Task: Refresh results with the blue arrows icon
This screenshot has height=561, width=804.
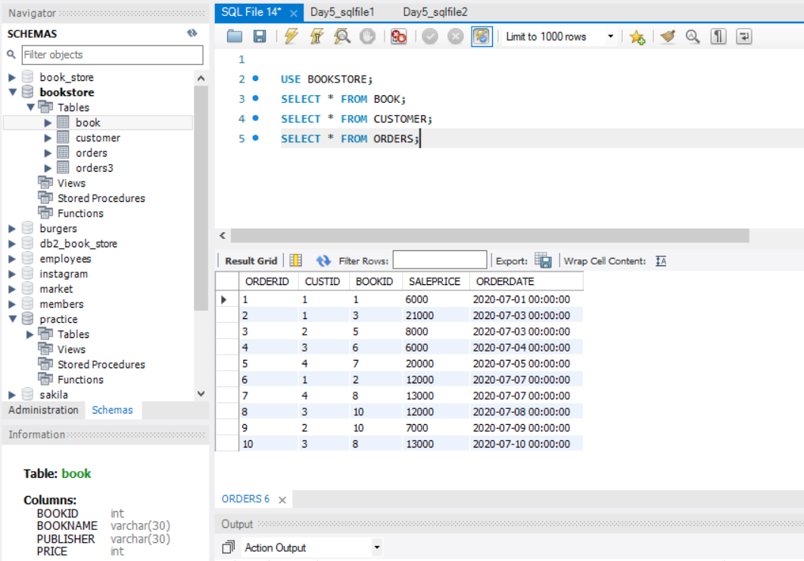Action: tap(323, 261)
